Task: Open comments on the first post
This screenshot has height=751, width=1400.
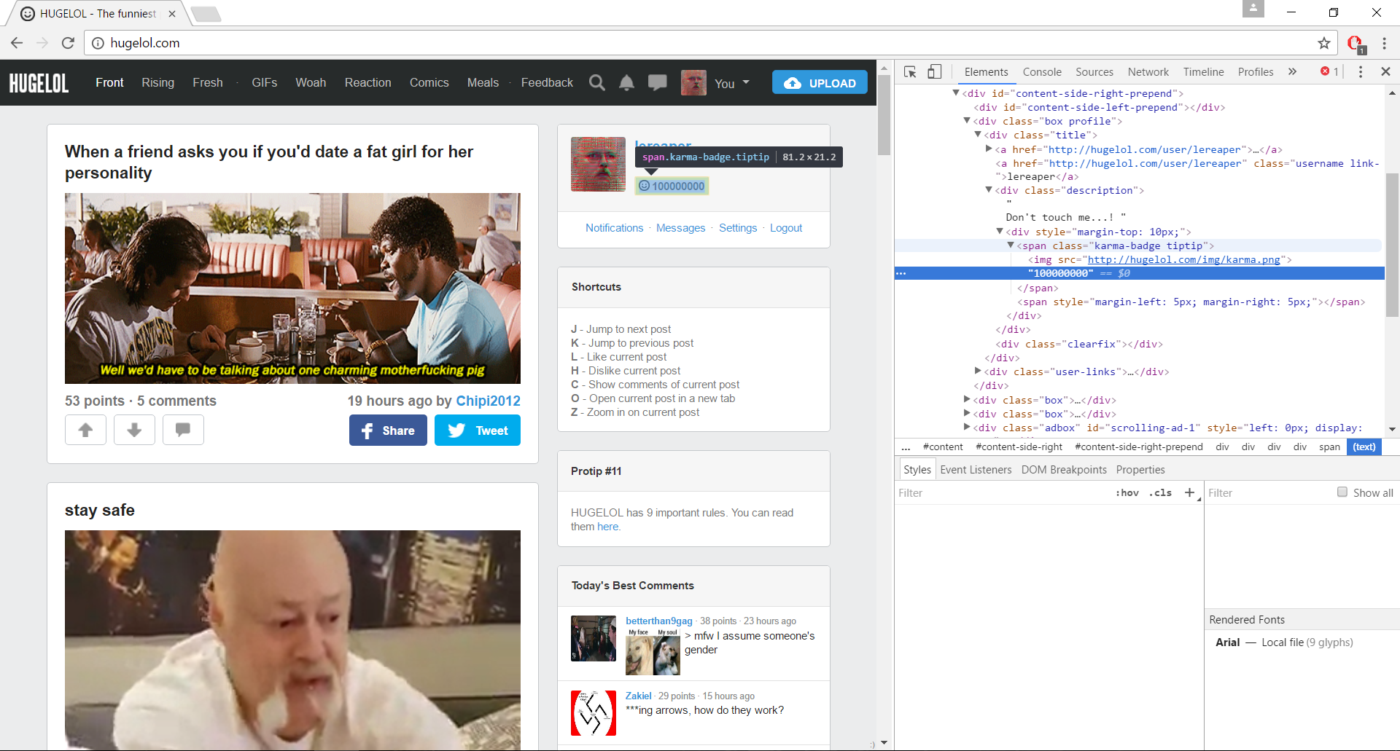Action: 183,430
